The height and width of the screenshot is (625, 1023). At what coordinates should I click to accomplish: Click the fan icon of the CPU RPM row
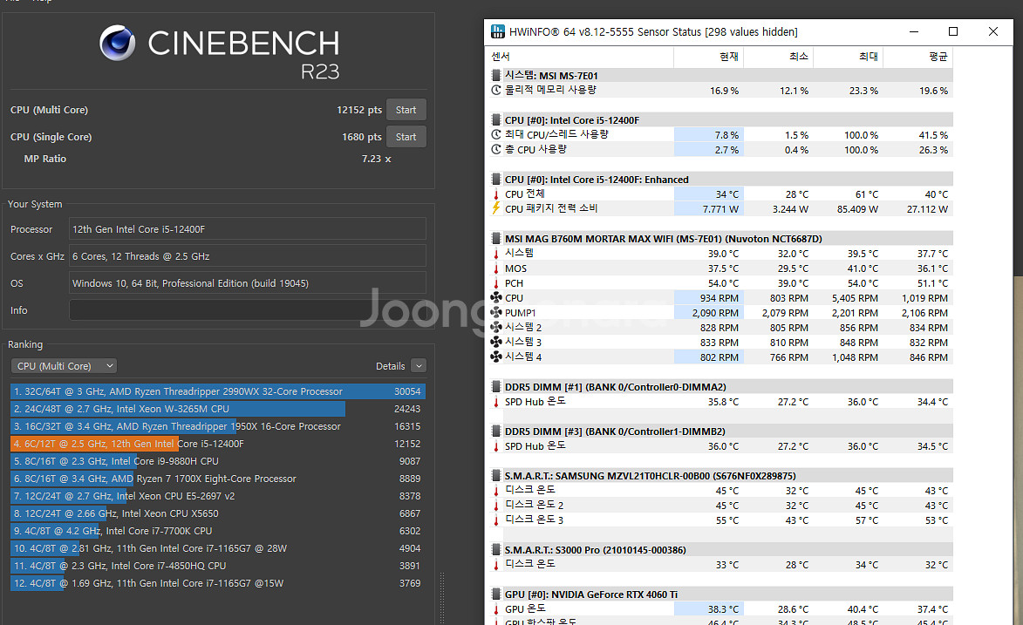click(x=496, y=298)
